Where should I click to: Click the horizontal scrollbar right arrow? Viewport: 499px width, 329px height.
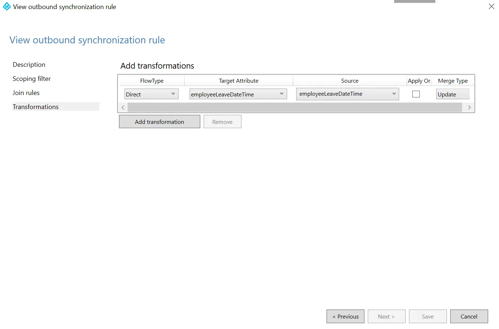469,107
